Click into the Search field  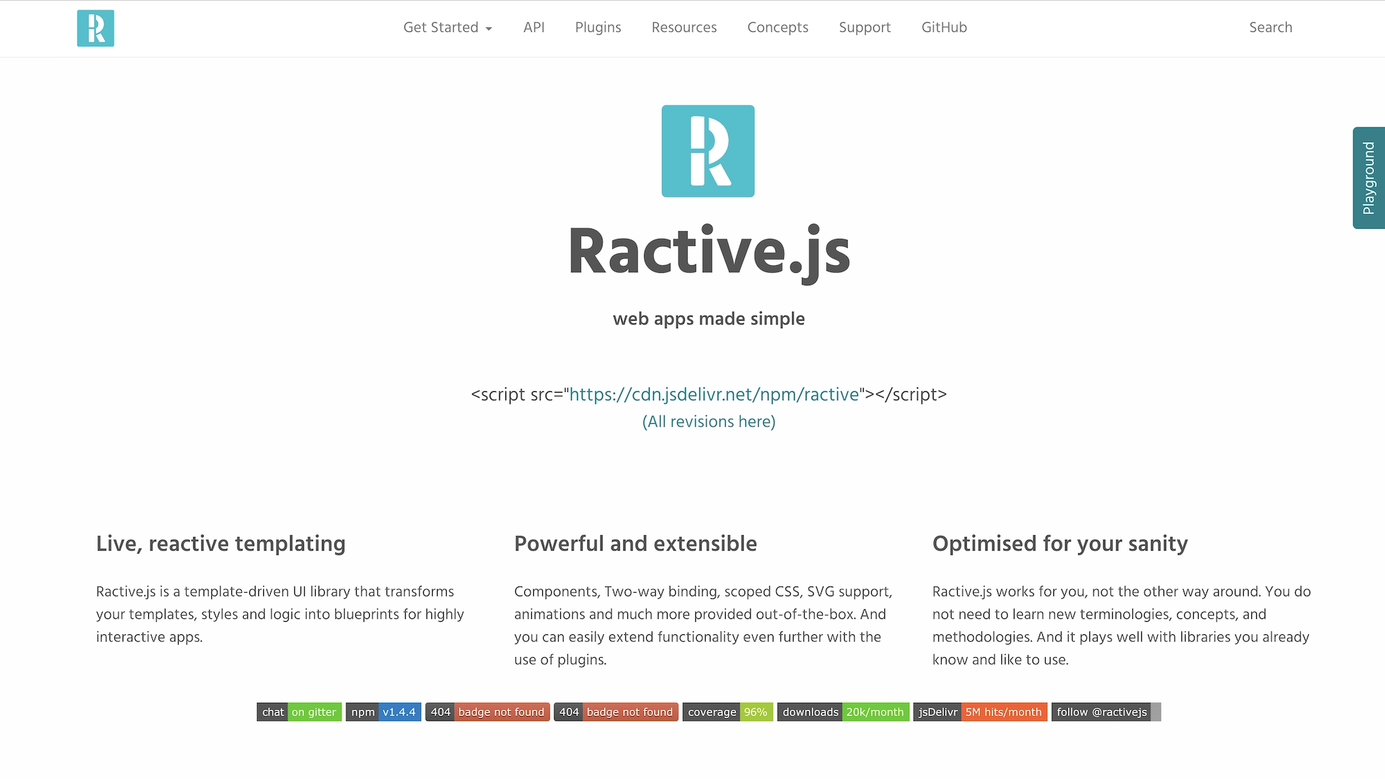[1271, 28]
